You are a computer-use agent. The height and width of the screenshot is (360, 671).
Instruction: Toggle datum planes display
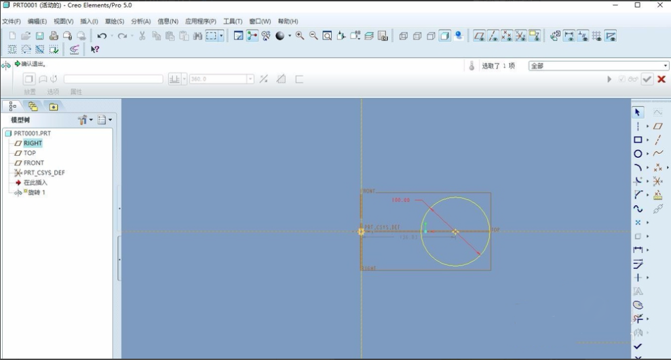point(479,36)
